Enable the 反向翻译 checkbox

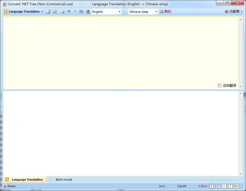[x=220, y=85]
